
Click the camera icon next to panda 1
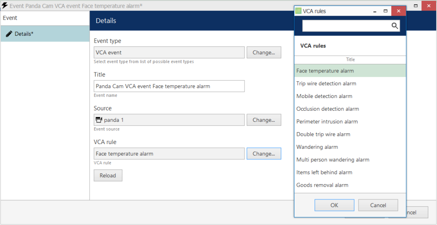99,120
